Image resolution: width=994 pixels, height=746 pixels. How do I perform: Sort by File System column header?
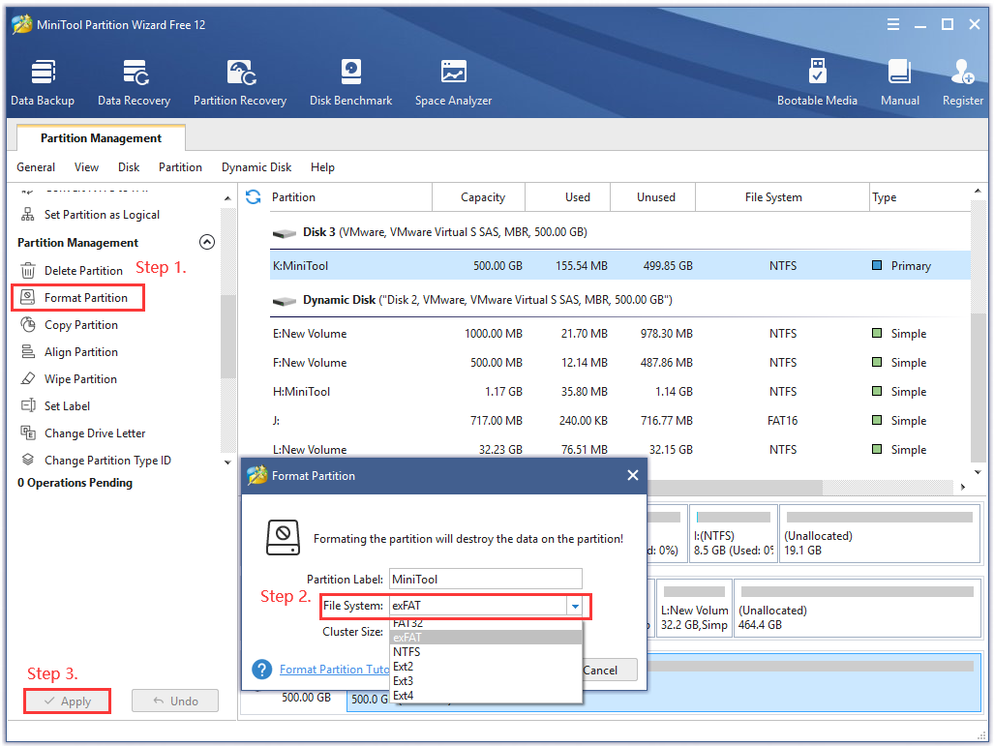782,197
